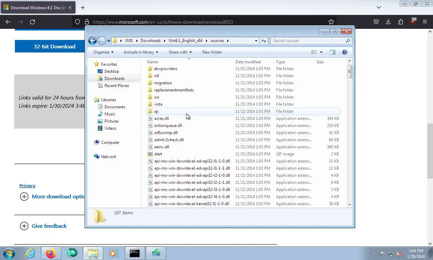
Task: Open Recent Places in Favorites
Action: tap(117, 86)
